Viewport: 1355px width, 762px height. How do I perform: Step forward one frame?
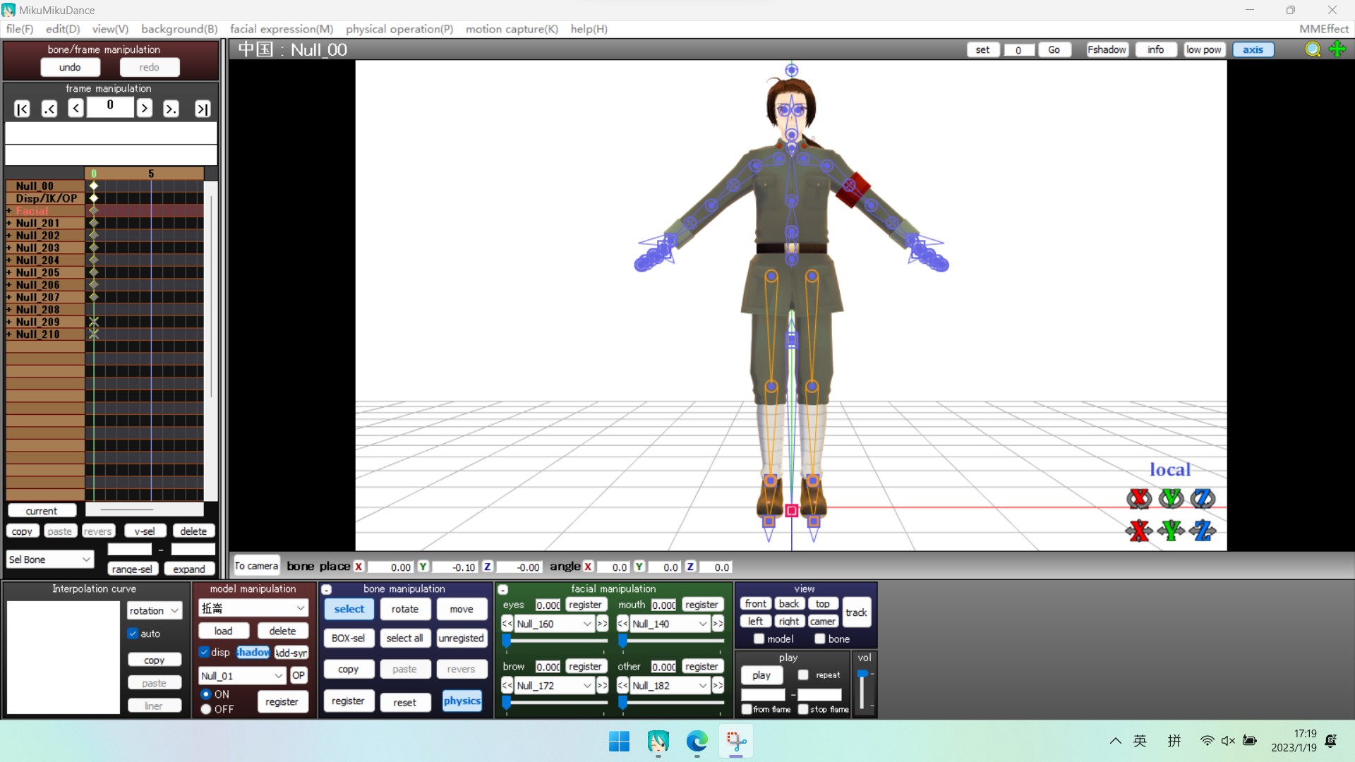[x=144, y=108]
